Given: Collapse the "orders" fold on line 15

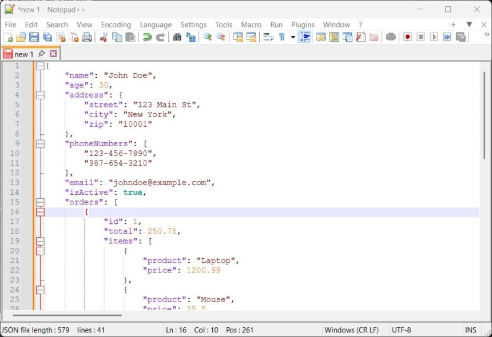Looking at the screenshot, I should point(40,202).
